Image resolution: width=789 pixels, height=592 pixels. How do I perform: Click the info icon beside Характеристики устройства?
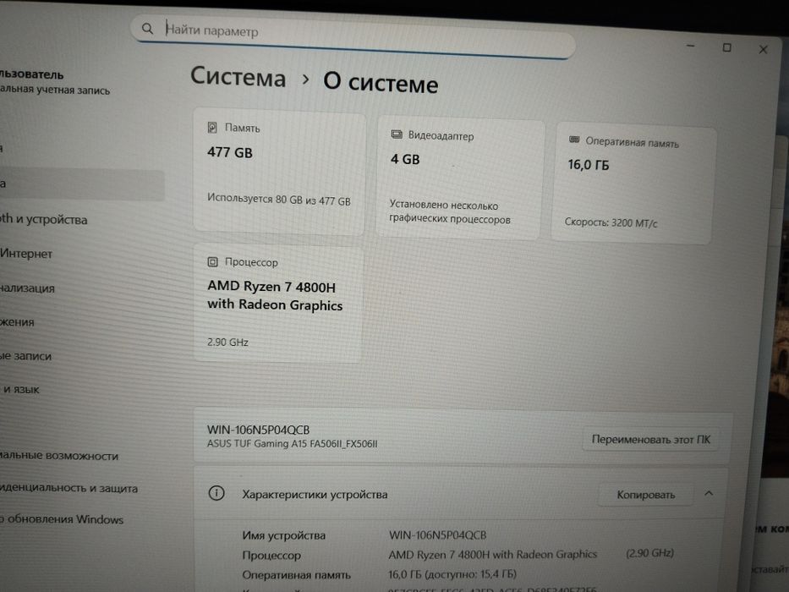coord(216,493)
